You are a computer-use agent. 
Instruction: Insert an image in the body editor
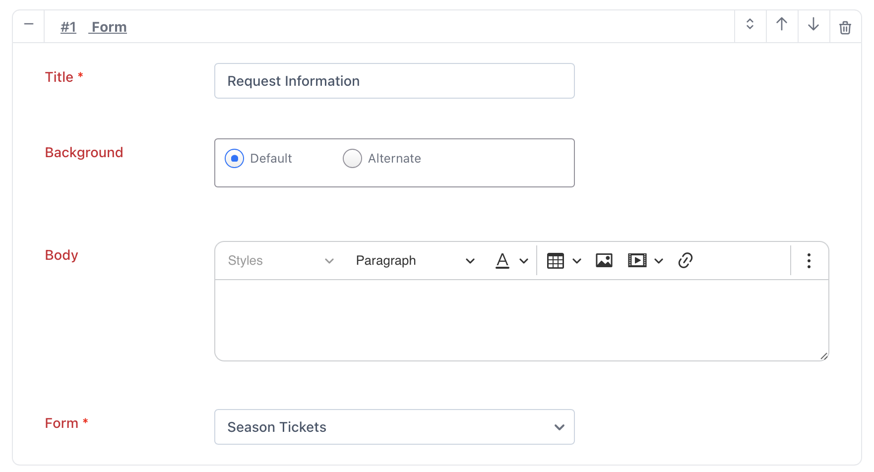604,260
